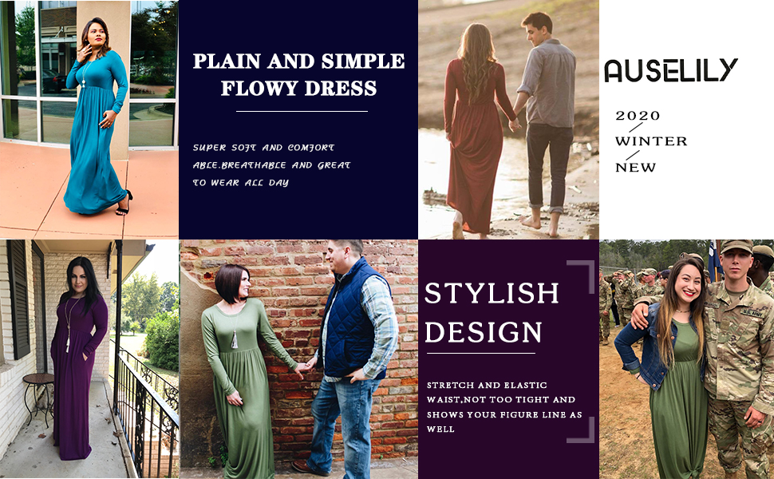Click the slash between Winter and New

(632, 155)
